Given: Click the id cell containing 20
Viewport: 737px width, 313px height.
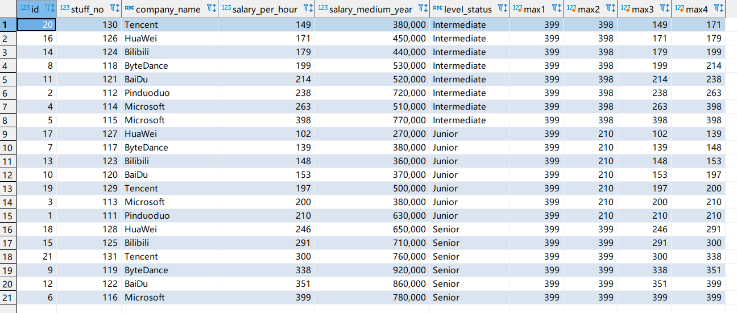Looking at the screenshot, I should 36,24.
